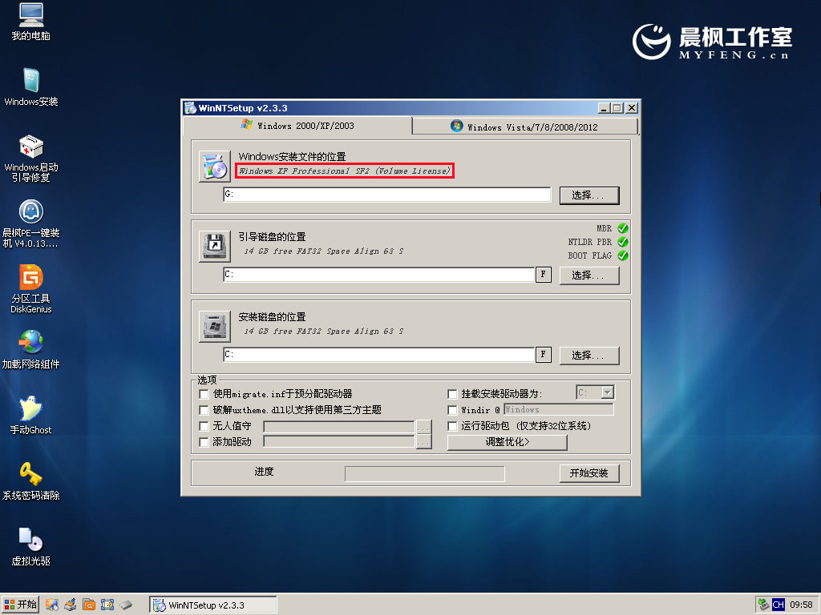The image size is (821, 615).
Task: Click the third quick launch folder icon
Action: [89, 605]
